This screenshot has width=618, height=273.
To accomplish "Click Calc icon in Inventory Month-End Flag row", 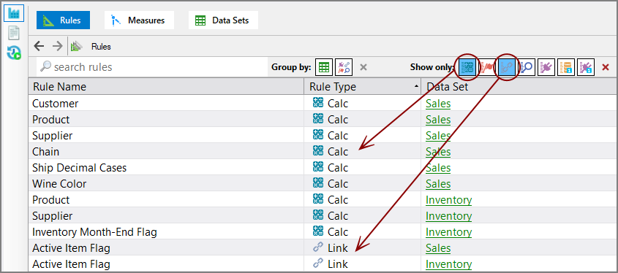I will pyautogui.click(x=317, y=231).
